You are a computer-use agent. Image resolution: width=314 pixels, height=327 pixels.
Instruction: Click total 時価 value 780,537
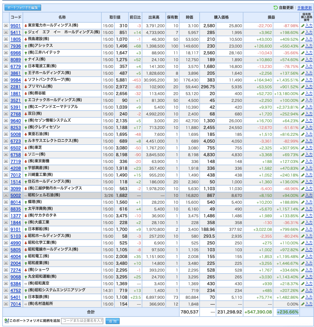[x=189, y=312]
